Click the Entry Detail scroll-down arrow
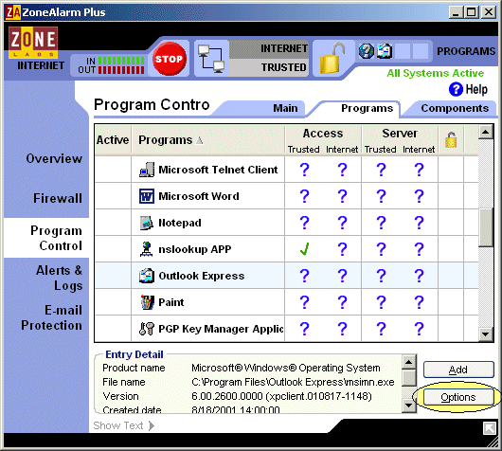This screenshot has height=451, width=502. (x=409, y=406)
